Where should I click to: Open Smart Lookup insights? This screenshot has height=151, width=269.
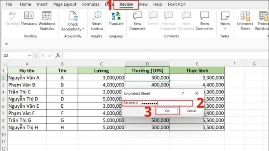tap(97, 21)
